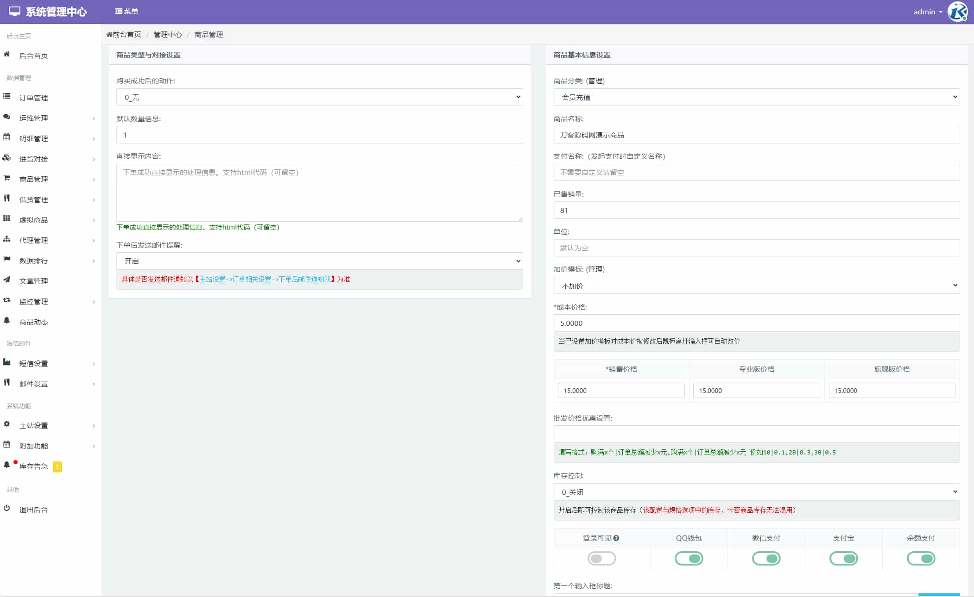
Task: Click the 管理中心 breadcrumb link
Action: click(167, 35)
